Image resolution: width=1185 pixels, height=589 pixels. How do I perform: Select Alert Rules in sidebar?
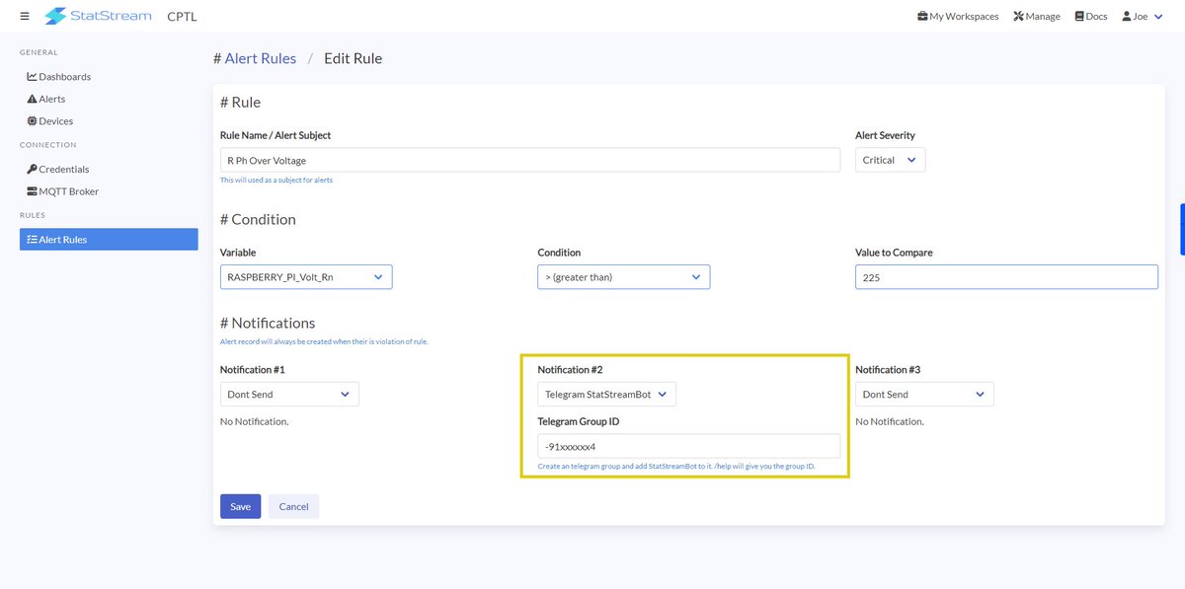[x=109, y=239]
